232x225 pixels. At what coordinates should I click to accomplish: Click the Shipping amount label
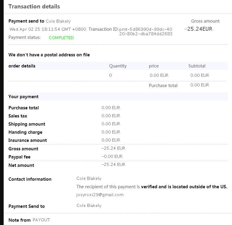27,124
